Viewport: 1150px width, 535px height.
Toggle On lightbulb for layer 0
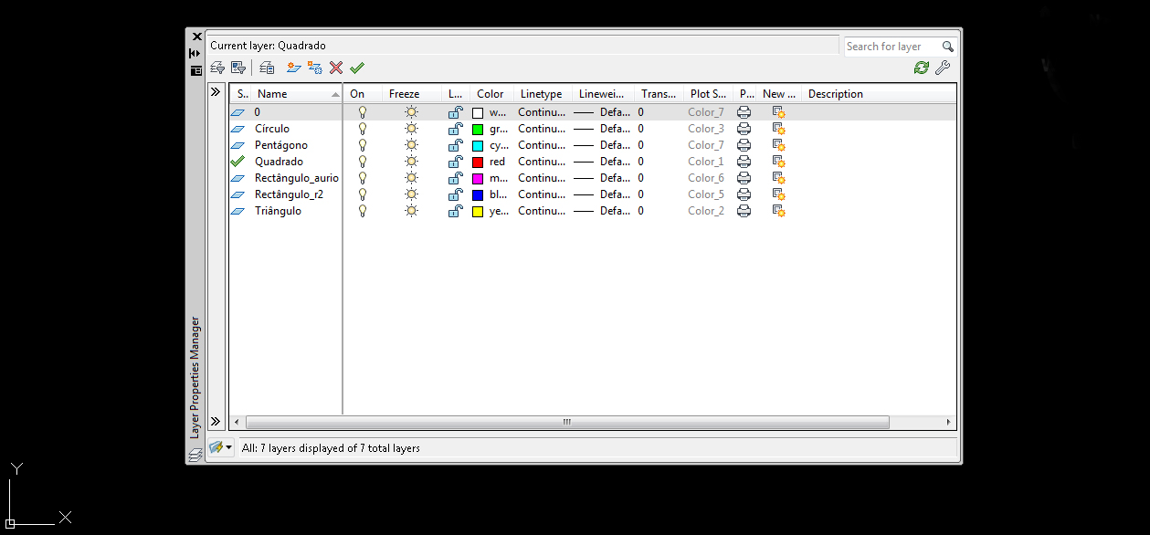click(362, 112)
